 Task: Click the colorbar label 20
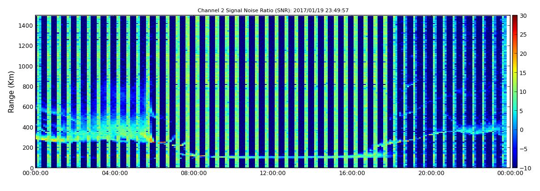point(524,53)
